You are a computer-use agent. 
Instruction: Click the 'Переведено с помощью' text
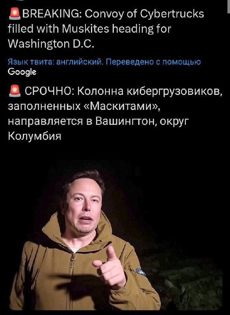point(153,62)
